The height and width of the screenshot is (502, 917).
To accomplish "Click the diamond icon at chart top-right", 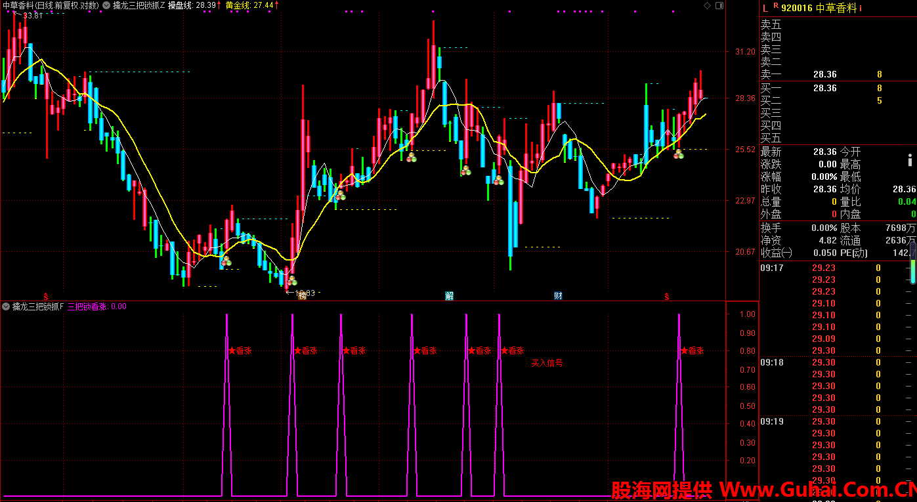I will pyautogui.click(x=707, y=5).
